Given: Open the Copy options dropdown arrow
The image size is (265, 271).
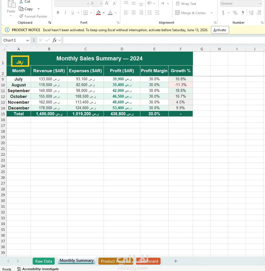Looking at the screenshot, I should 38,9.
